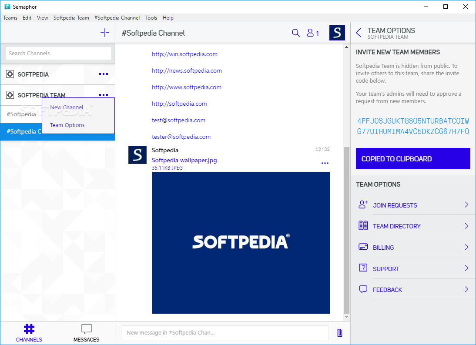Viewport: 476px width, 345px height.
Task: Open search in Softpedia Channel header
Action: (296, 33)
